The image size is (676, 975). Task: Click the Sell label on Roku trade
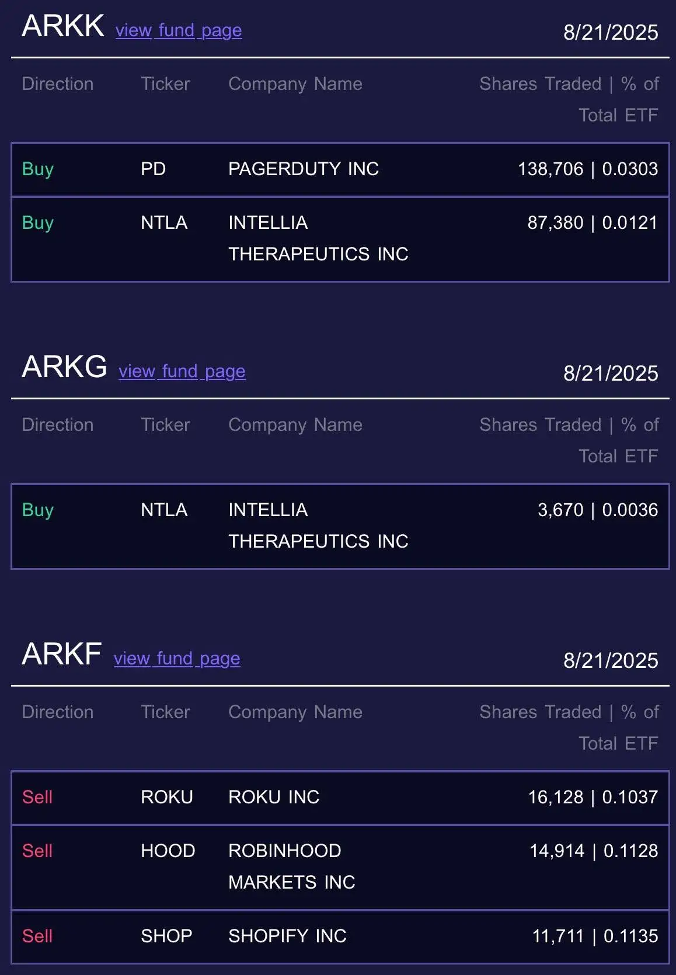[37, 798]
